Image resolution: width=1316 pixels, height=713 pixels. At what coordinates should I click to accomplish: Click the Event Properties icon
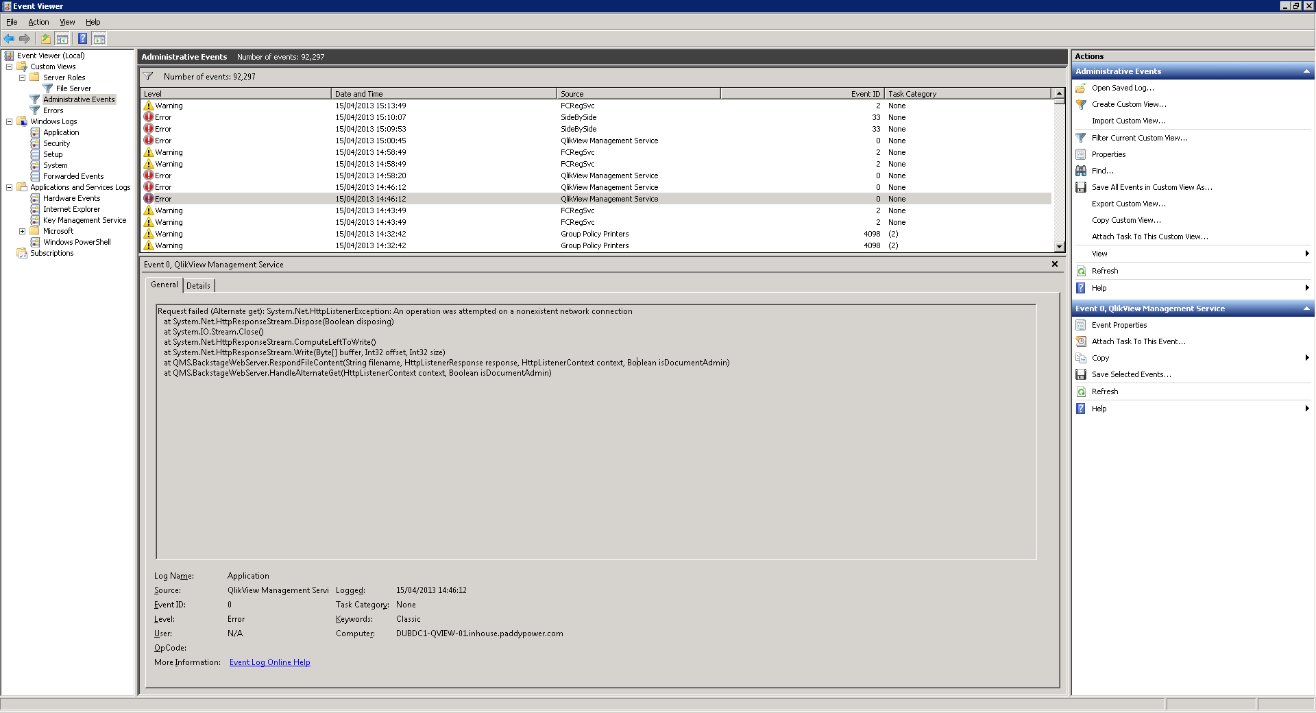pos(1081,325)
